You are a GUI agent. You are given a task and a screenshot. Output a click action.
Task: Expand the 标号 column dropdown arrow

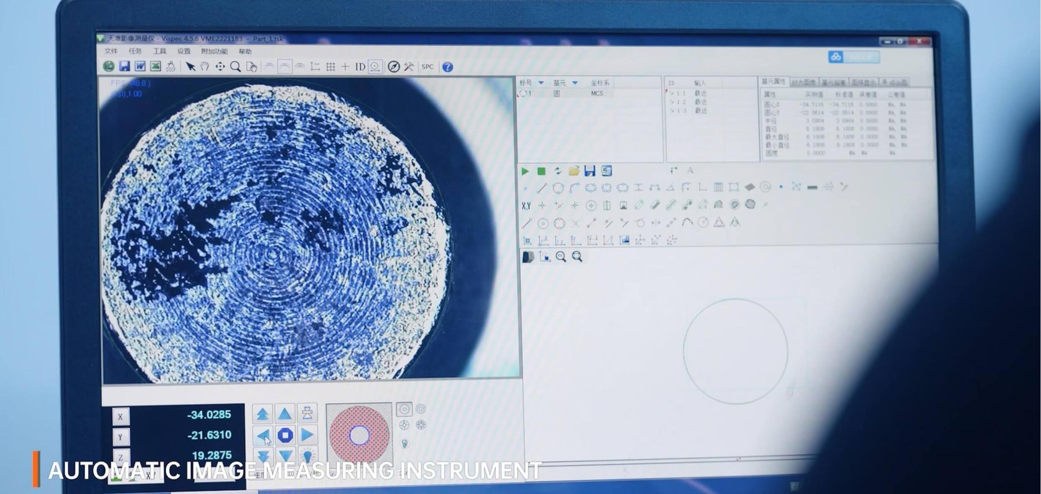pyautogui.click(x=541, y=83)
